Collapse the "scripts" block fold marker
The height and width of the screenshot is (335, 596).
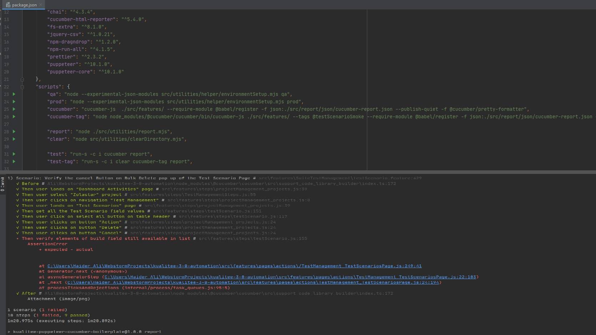(22, 87)
